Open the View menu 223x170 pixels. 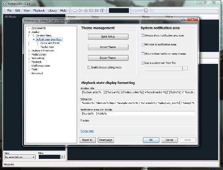27,11
